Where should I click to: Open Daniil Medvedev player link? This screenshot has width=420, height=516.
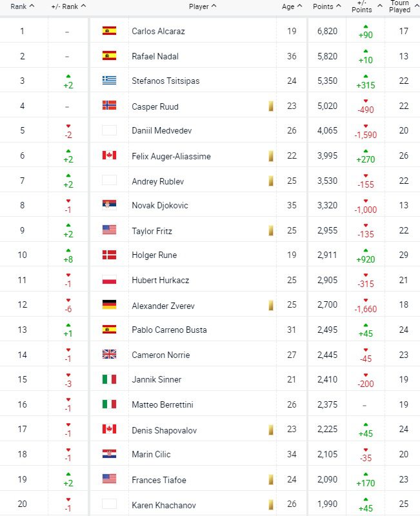click(x=162, y=131)
